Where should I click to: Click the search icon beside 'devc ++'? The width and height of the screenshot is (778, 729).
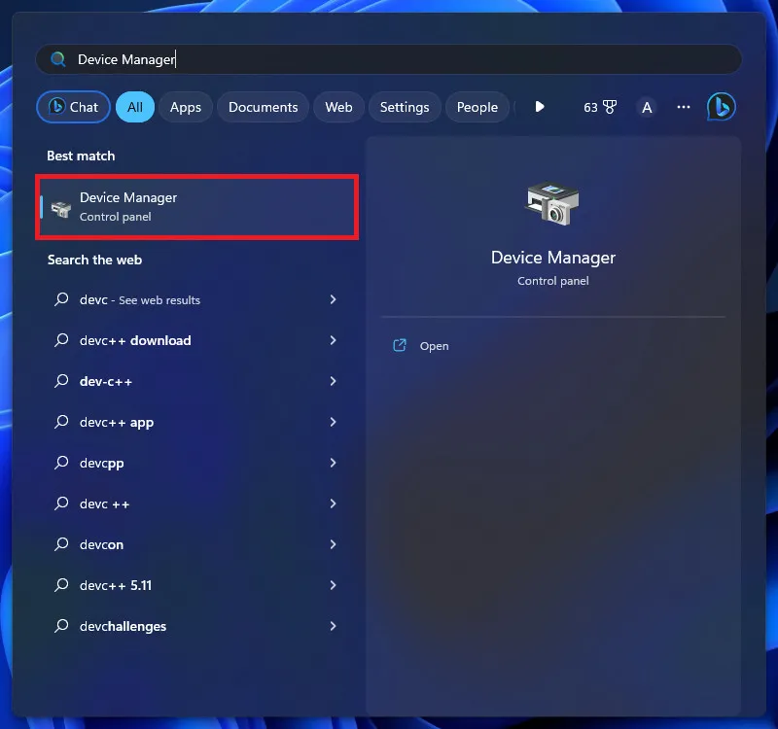[61, 503]
